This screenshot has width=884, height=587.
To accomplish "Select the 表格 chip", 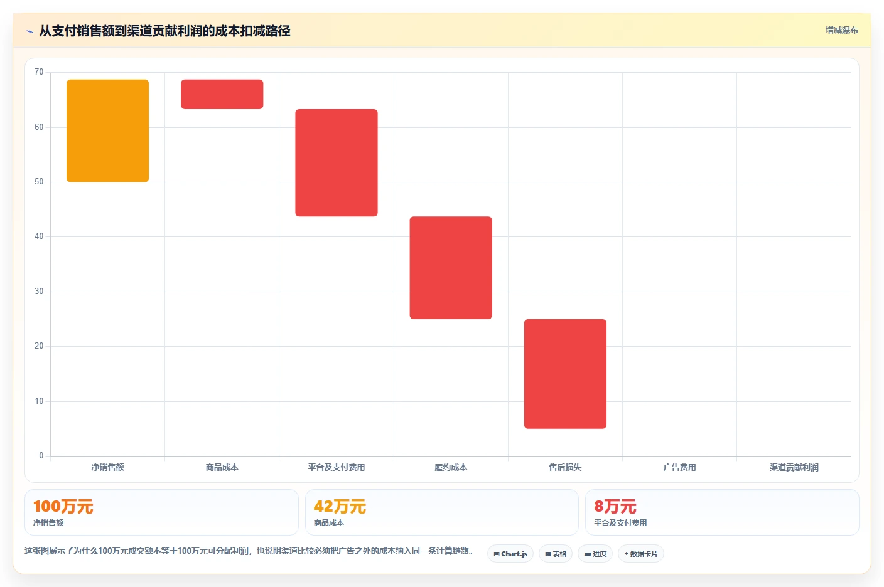I will pyautogui.click(x=556, y=554).
